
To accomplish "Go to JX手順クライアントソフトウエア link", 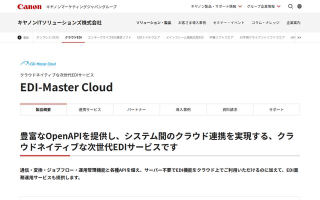I will point(262,37).
